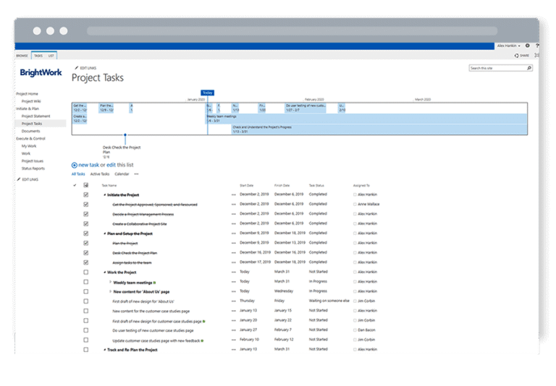Viewport: 556px width, 386px height.
Task: Check Track and Re-Plan the Project checkbox
Action: pyautogui.click(x=86, y=350)
